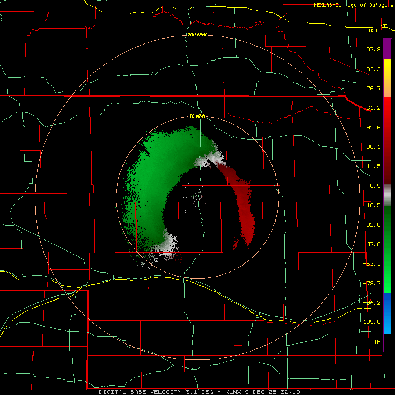Click the KLNX station identifier in caption
Image resolution: width=395 pixels, height=395 pixels.
[233, 392]
